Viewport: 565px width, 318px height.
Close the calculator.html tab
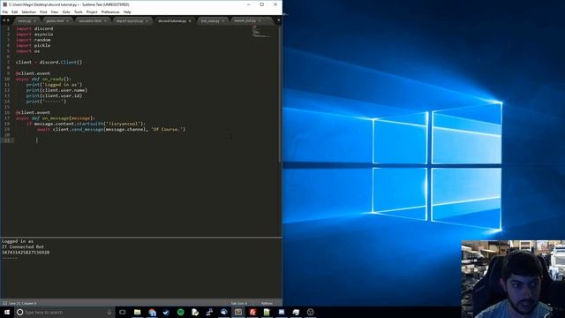tap(105, 21)
